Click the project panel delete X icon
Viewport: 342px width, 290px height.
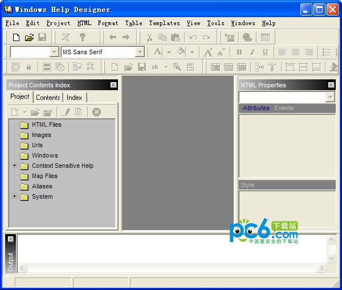pos(96,112)
